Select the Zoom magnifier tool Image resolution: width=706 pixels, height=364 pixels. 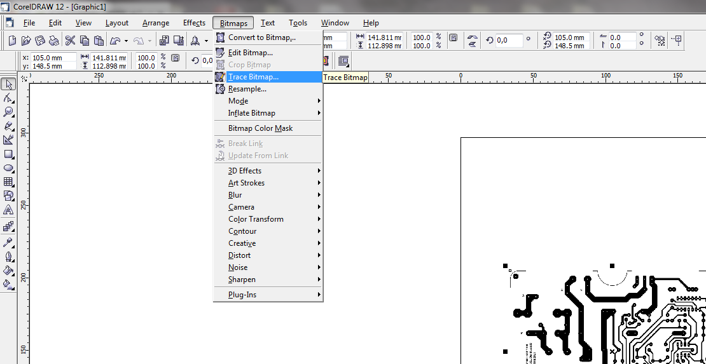8,112
